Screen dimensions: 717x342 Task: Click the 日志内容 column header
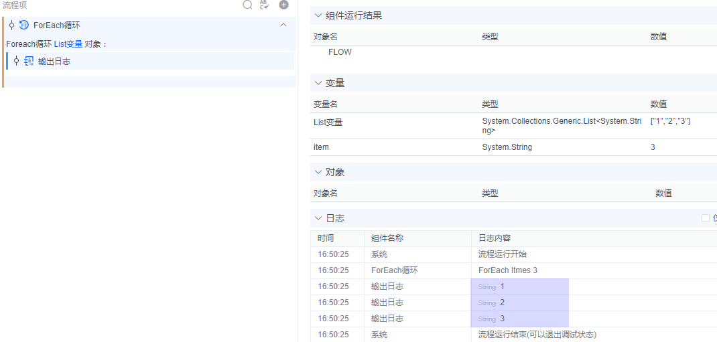tap(495, 238)
